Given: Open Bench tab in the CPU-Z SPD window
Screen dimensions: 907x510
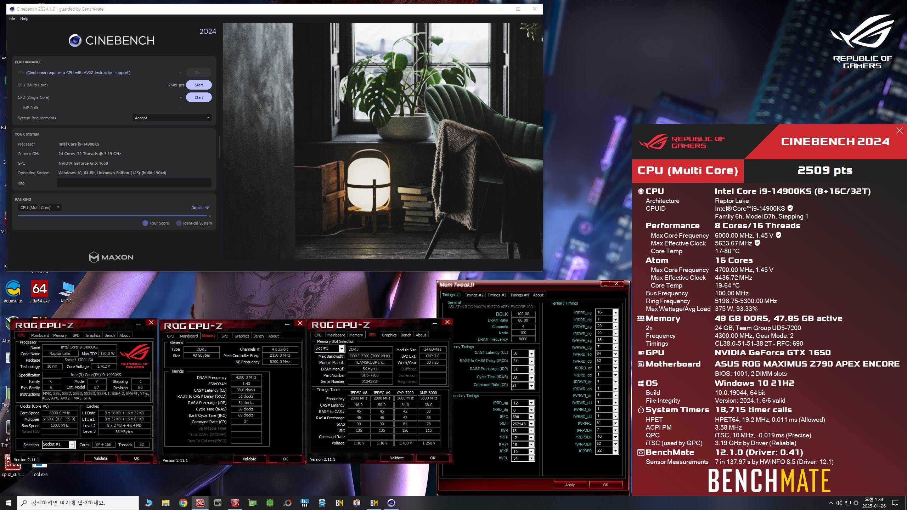Looking at the screenshot, I should [x=406, y=335].
